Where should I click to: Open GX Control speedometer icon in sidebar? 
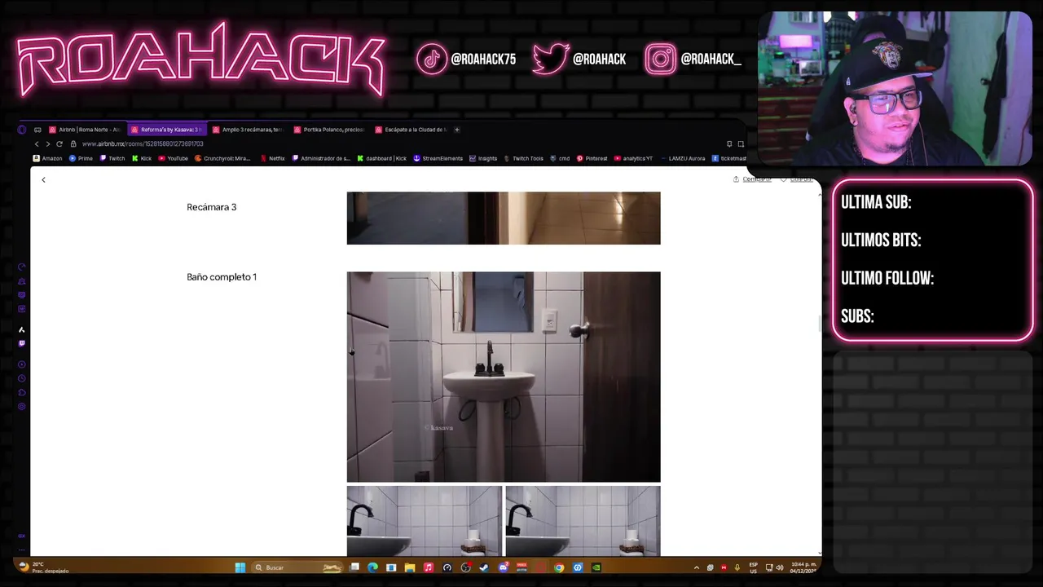22,267
